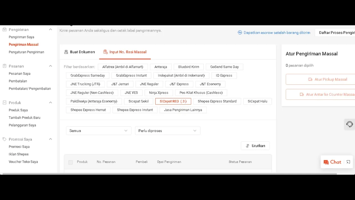The width and height of the screenshot is (355, 200).
Task: Click the truck icon in Atur Pickup Massal
Action: (310, 79)
